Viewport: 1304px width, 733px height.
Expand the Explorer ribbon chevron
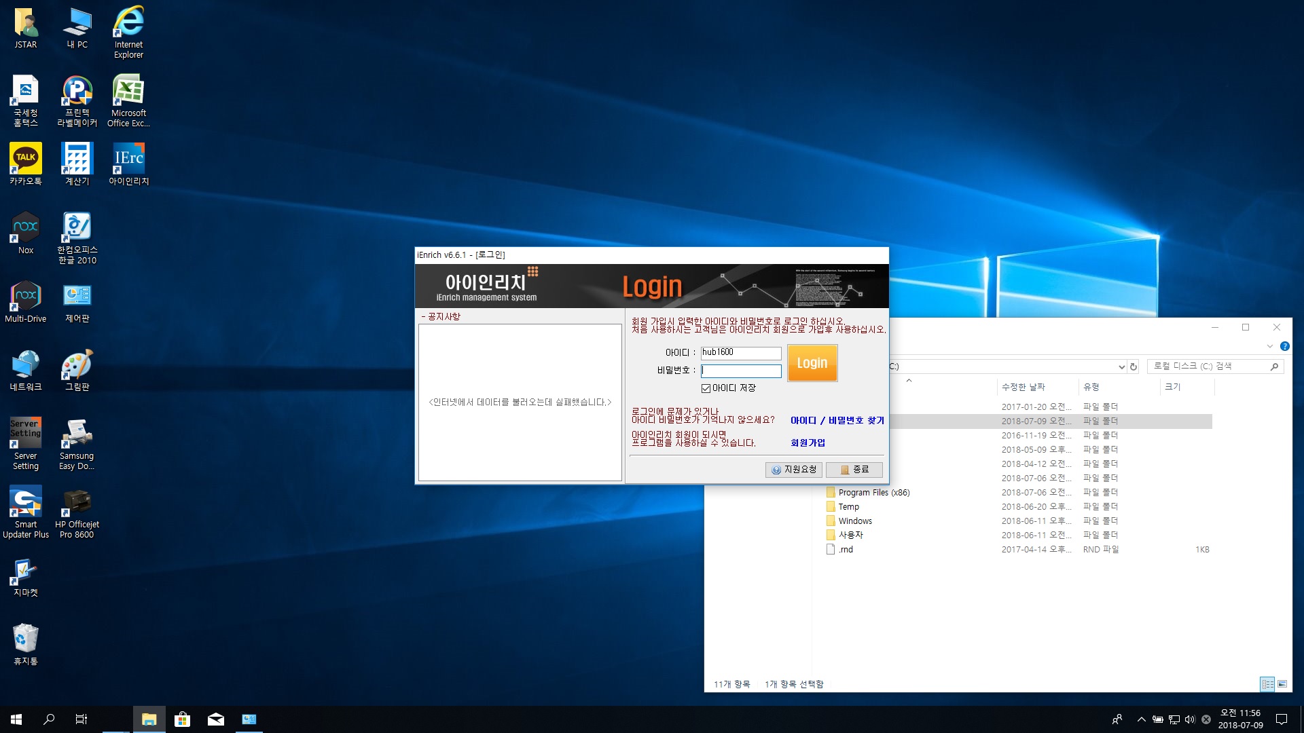click(1269, 346)
